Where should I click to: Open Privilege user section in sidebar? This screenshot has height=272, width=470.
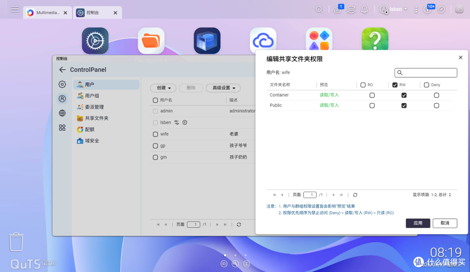(62, 99)
